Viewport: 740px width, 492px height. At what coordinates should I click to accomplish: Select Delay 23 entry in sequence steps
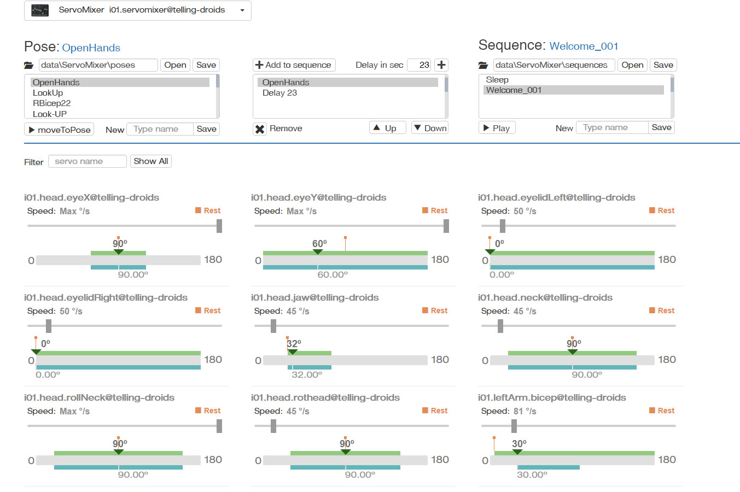(279, 93)
